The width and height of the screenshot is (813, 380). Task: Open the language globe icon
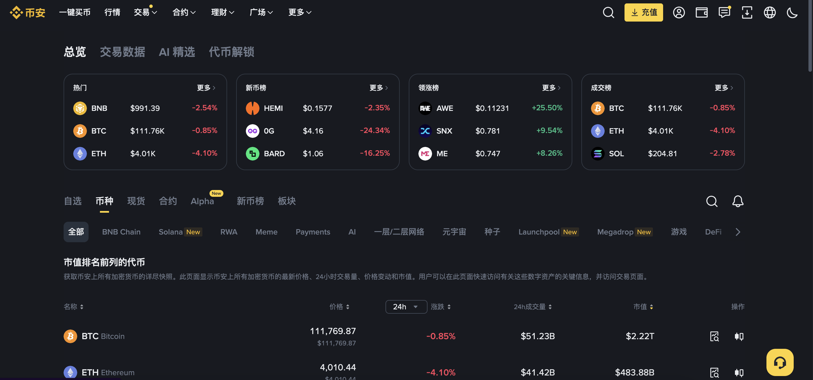[770, 12]
